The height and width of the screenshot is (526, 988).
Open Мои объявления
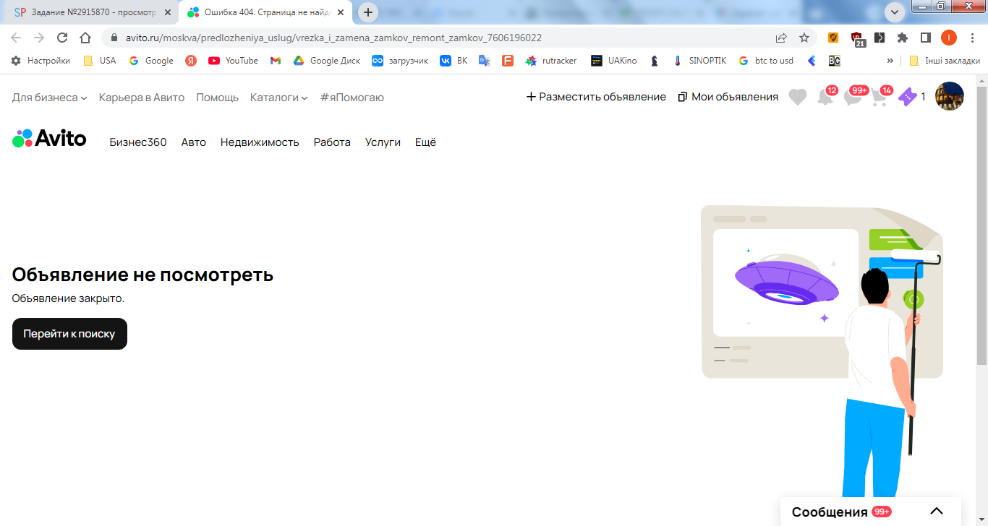pyautogui.click(x=728, y=97)
